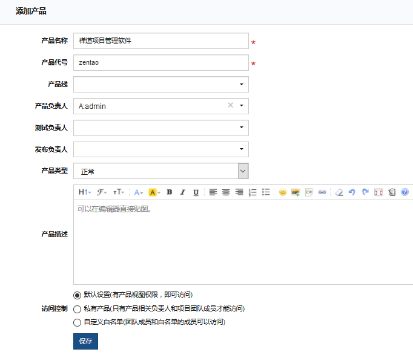Insert a hyperlink using the link icon
Image resolution: width=413 pixels, height=355 pixels.
tap(322, 192)
